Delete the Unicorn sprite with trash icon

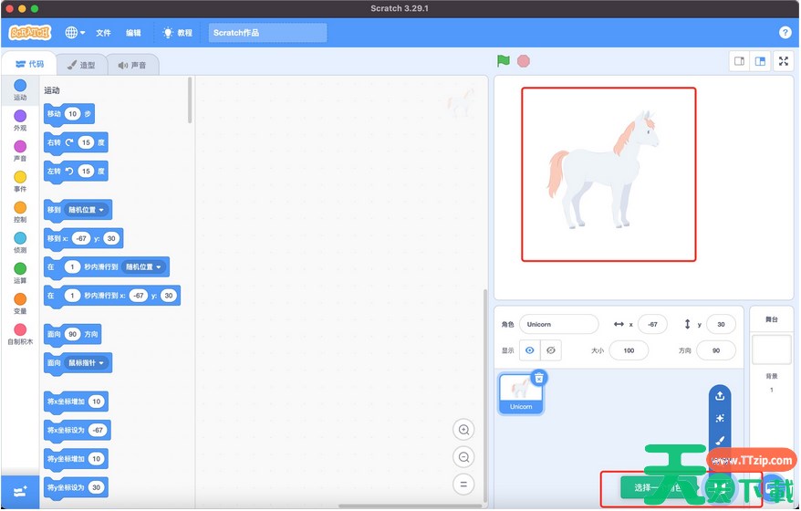[539, 378]
